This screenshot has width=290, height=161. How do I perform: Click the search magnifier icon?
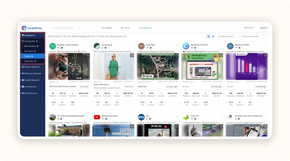click(x=80, y=28)
